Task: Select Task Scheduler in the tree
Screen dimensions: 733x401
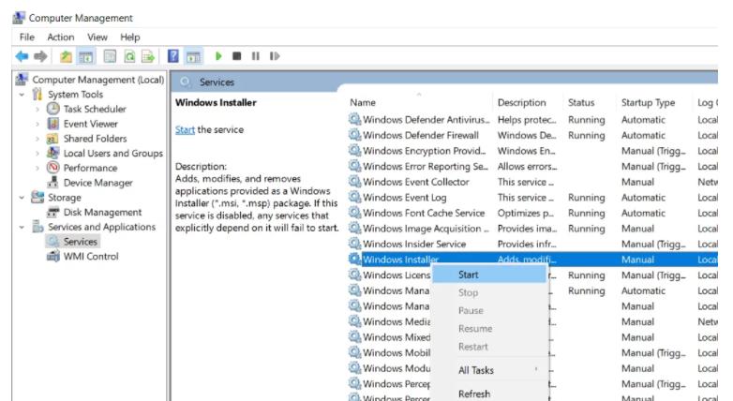Action: pos(95,109)
